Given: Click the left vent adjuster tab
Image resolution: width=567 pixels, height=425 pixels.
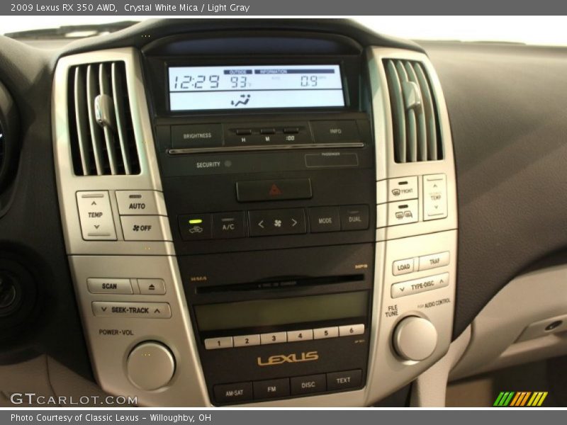Looking at the screenshot, I should coord(103,110).
